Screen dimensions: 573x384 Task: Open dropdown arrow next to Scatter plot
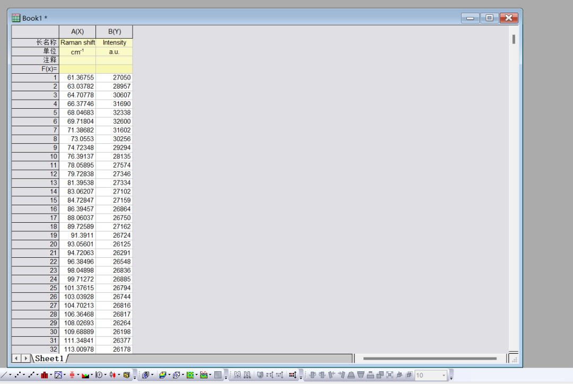(x=24, y=375)
